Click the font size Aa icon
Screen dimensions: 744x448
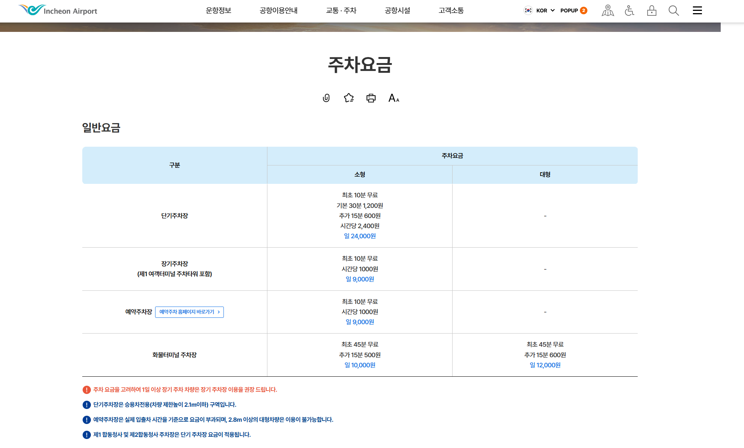(x=394, y=98)
